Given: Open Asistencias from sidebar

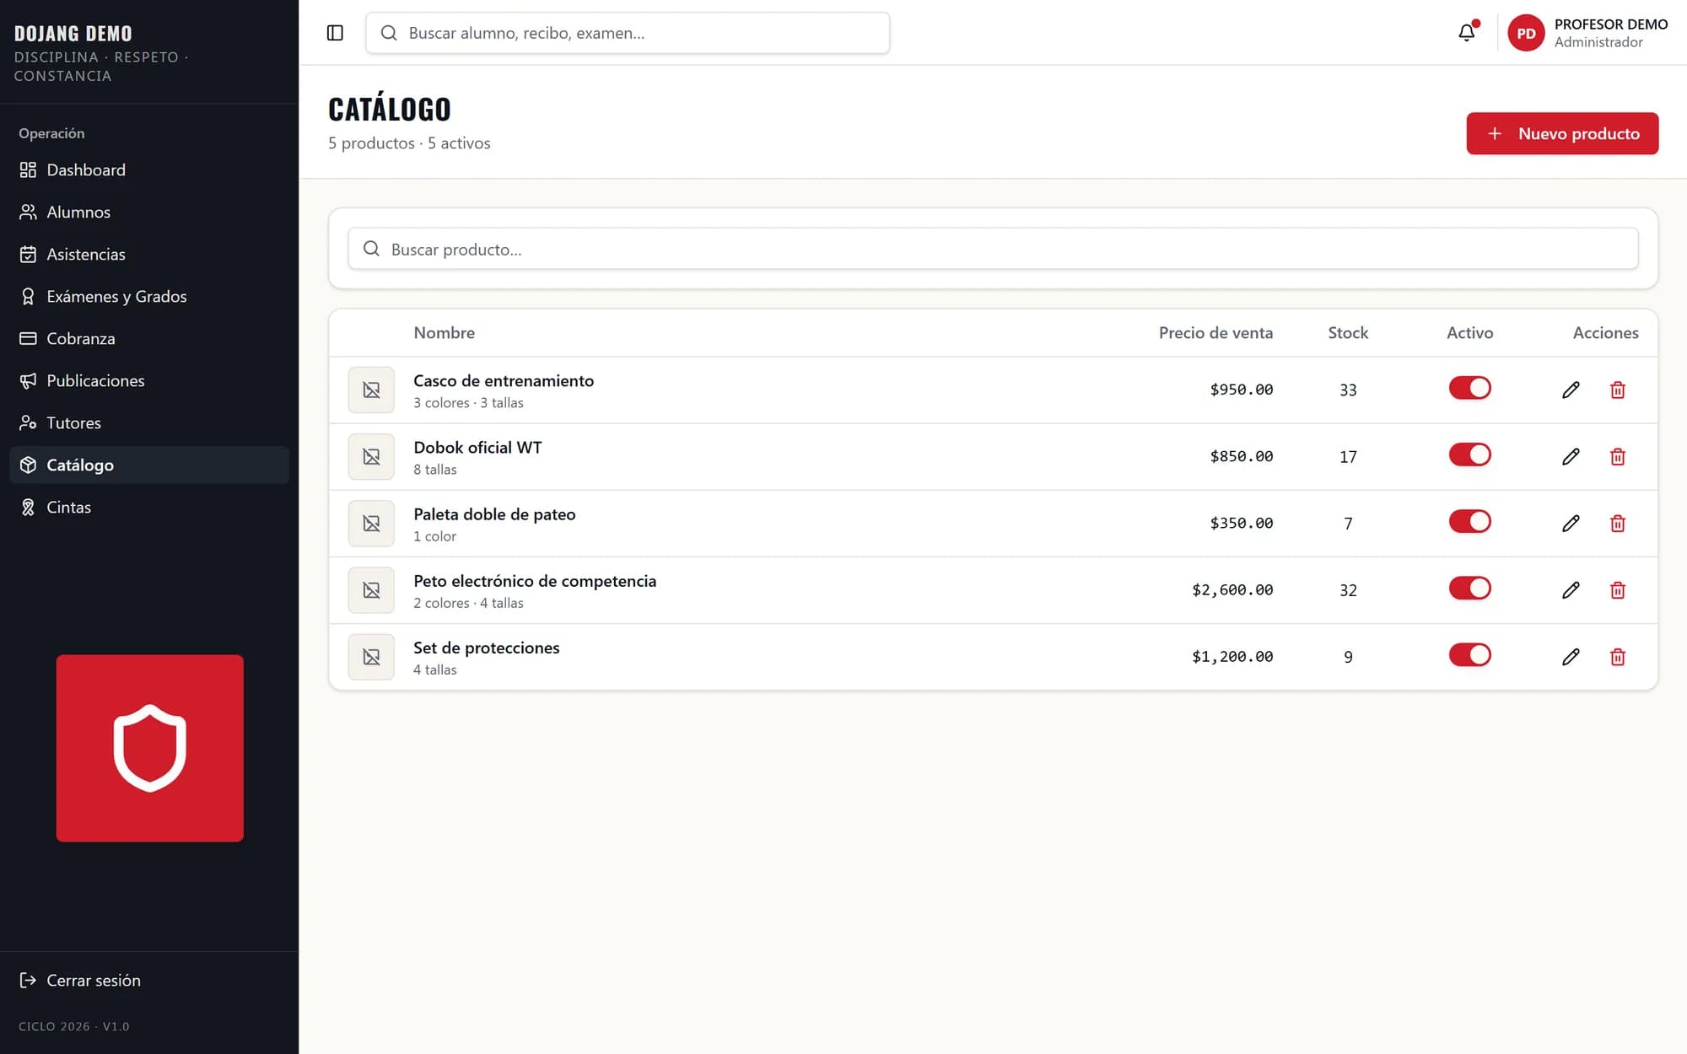Looking at the screenshot, I should (x=149, y=254).
